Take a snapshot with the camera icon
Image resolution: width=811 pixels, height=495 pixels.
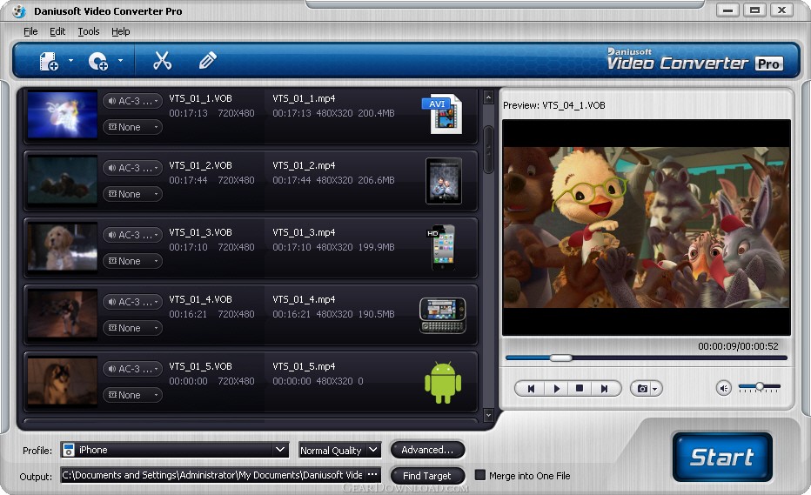point(642,389)
